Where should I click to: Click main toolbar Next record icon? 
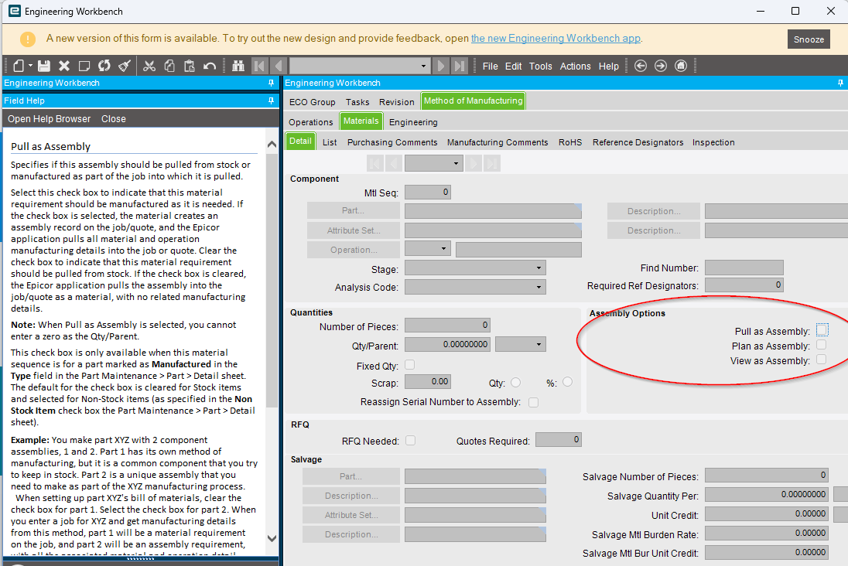[x=441, y=66]
